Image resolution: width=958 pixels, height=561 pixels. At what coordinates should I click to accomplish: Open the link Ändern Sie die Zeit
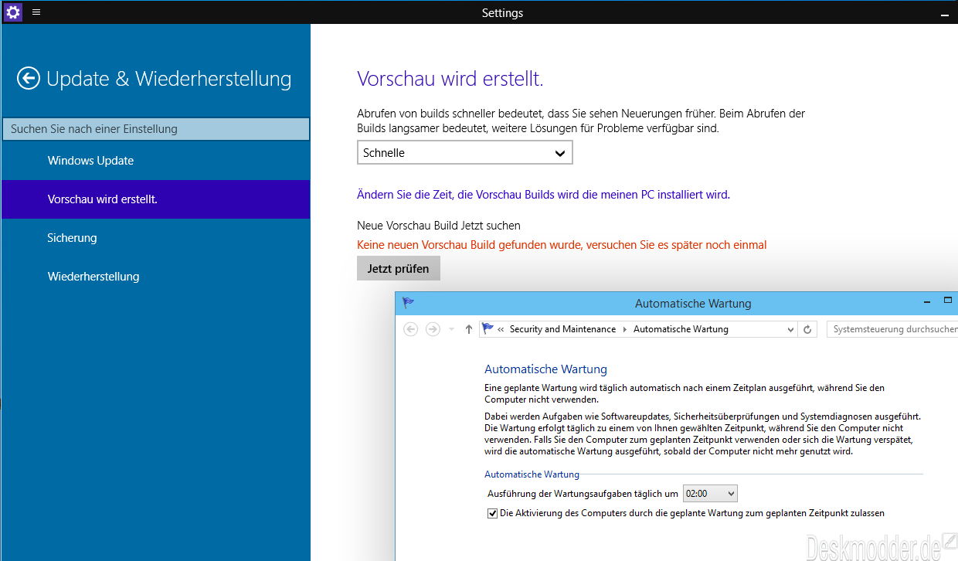543,195
